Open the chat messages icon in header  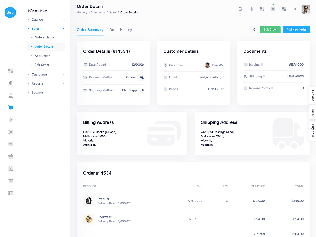pos(273,9)
